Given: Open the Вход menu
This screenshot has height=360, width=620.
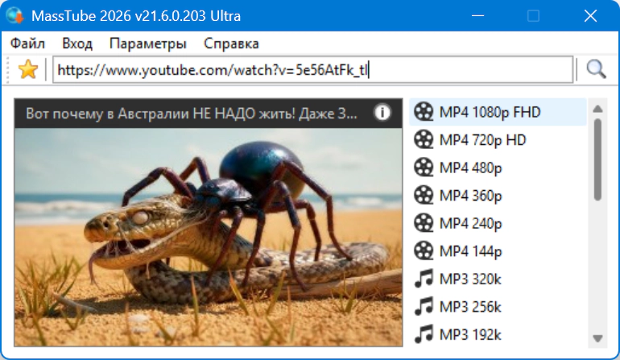Looking at the screenshot, I should click(x=77, y=43).
